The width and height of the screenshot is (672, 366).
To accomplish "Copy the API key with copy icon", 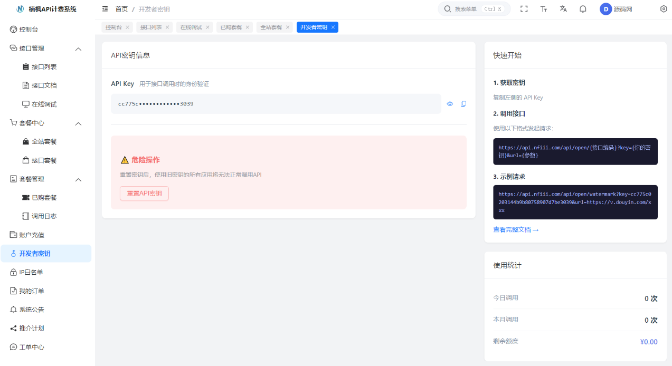I will click(x=463, y=104).
